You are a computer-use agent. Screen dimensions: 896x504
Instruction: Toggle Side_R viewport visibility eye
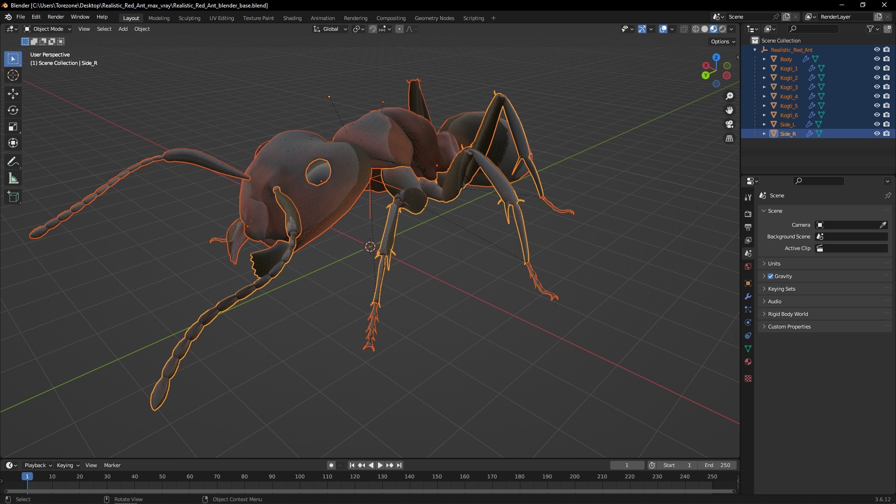tap(877, 133)
